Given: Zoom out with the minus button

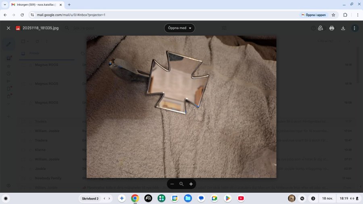Looking at the screenshot, I should (x=172, y=184).
